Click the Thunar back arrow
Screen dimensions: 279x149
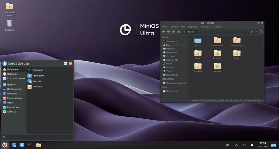pos(163,32)
